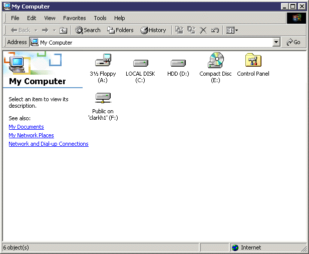Screen dimensions: 309x254
Task: Toggle the History pane button
Action: click(153, 30)
